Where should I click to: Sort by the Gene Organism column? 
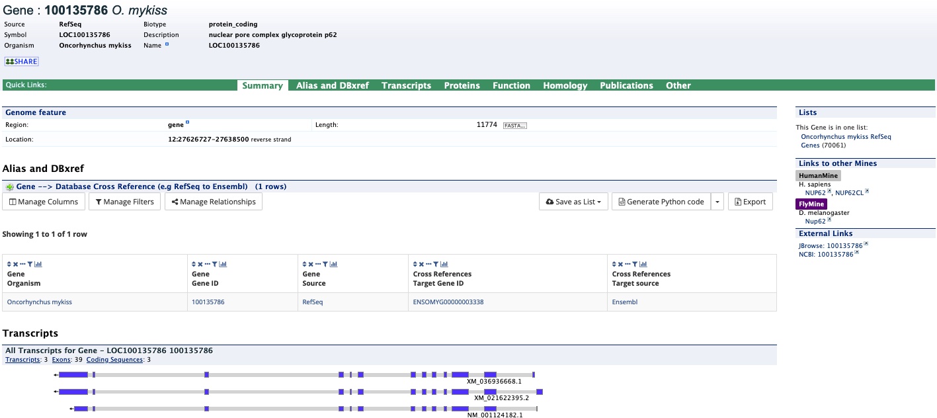tap(9, 264)
